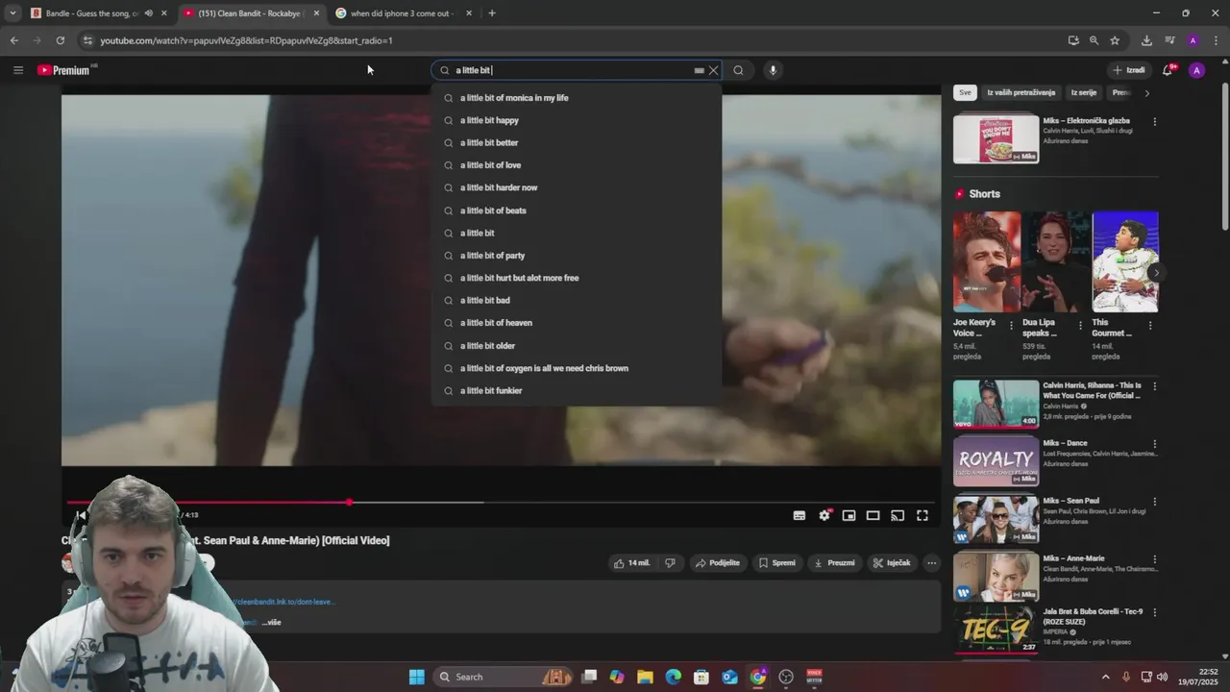
Task: Select suggestion 'a little bit of beats'
Action: pyautogui.click(x=577, y=210)
